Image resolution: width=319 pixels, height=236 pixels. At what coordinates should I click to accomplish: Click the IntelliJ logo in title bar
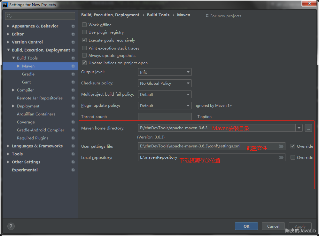5,4
